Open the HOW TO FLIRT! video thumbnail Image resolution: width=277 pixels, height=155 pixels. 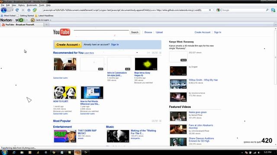(x=65, y=93)
